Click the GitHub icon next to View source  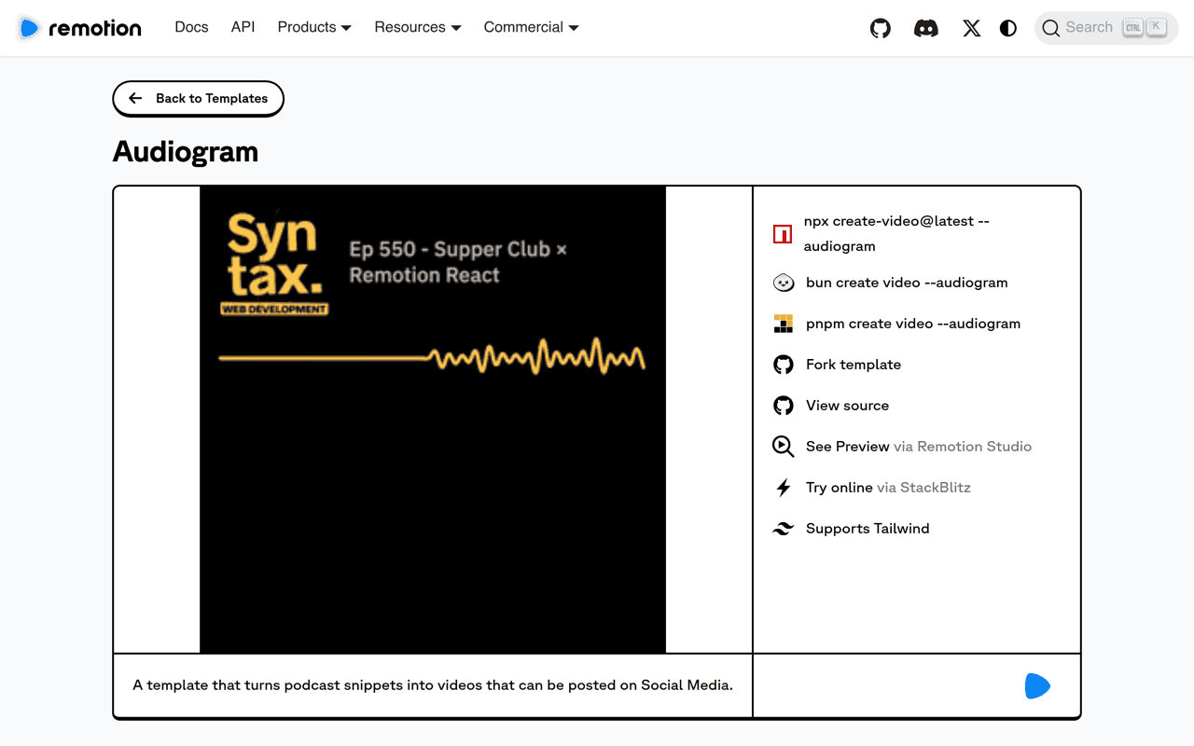784,406
